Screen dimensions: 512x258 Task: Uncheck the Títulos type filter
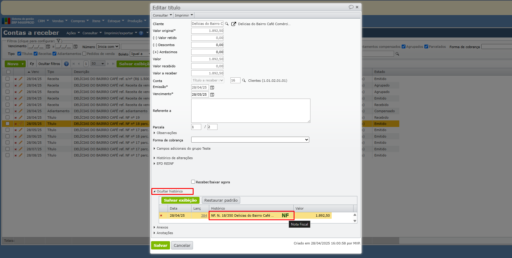(x=19, y=54)
